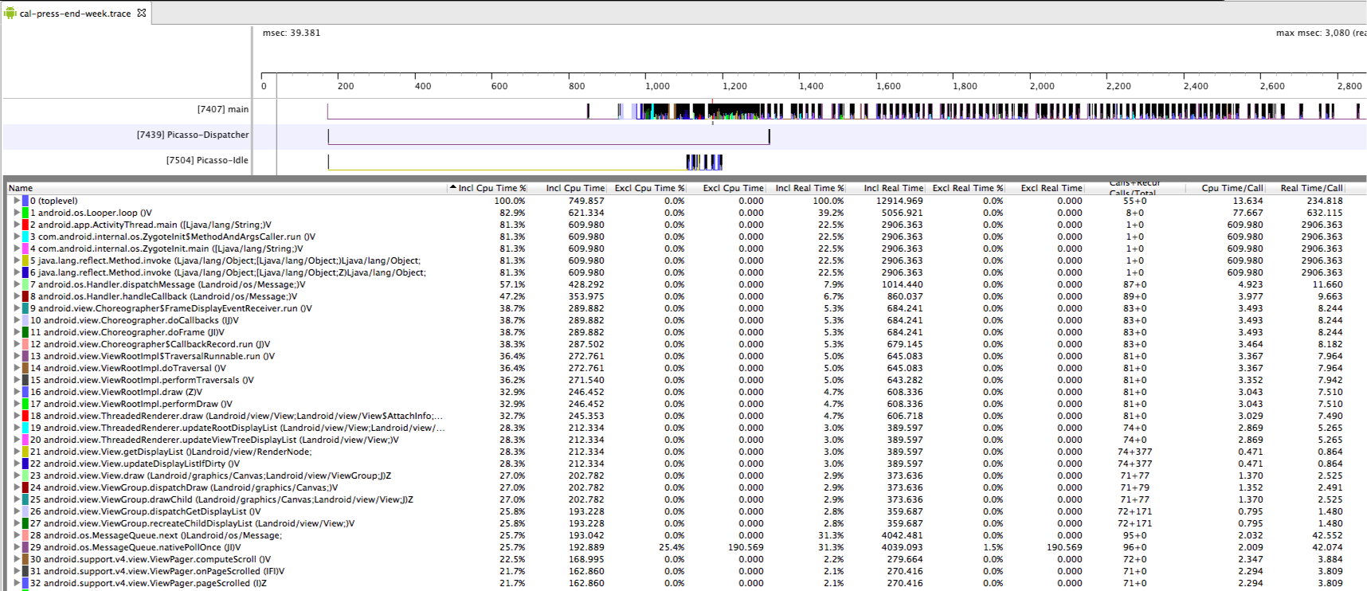Click the Real Time/Call column header
Screen dimensions: 1367x591
pos(1310,188)
